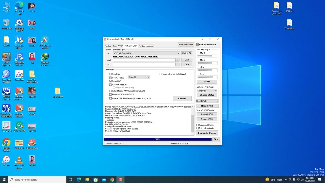Launch TunesCare desktop icon

point(19,75)
